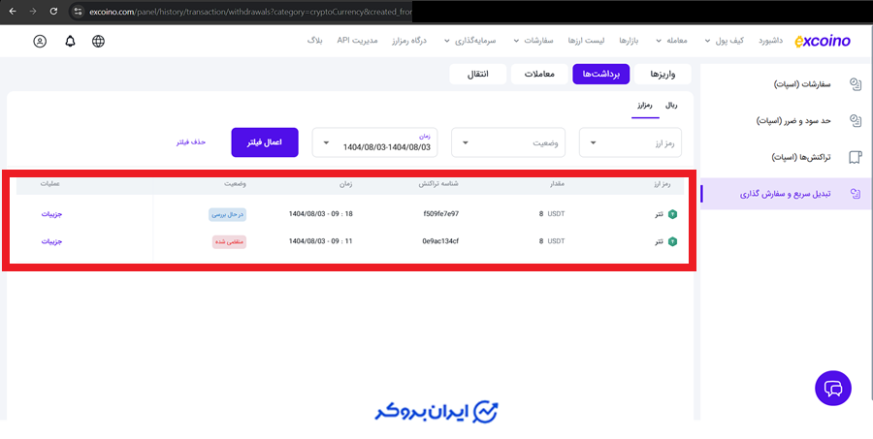Open the زمان date range dropdown
The height and width of the screenshot is (439, 873).
tap(374, 142)
